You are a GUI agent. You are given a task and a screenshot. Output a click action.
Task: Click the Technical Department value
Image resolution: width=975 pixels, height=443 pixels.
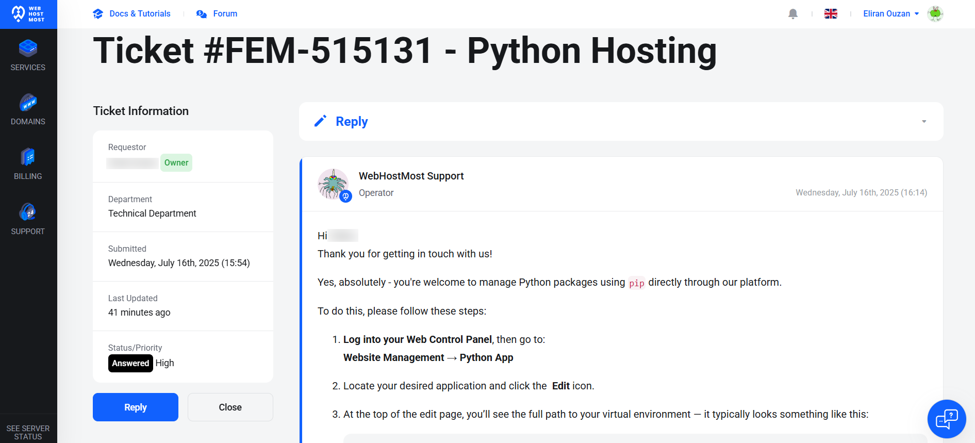(152, 214)
